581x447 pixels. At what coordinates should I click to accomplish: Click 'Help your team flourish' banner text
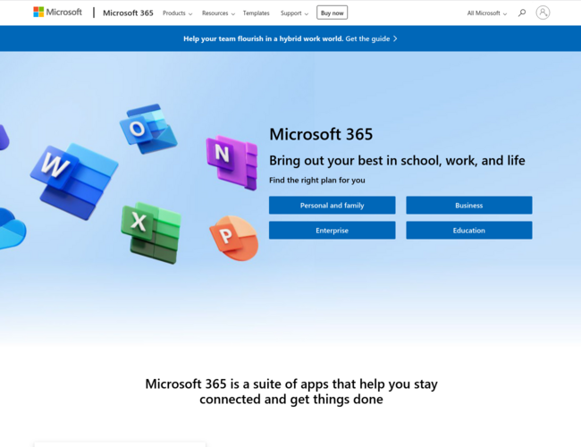tap(264, 38)
